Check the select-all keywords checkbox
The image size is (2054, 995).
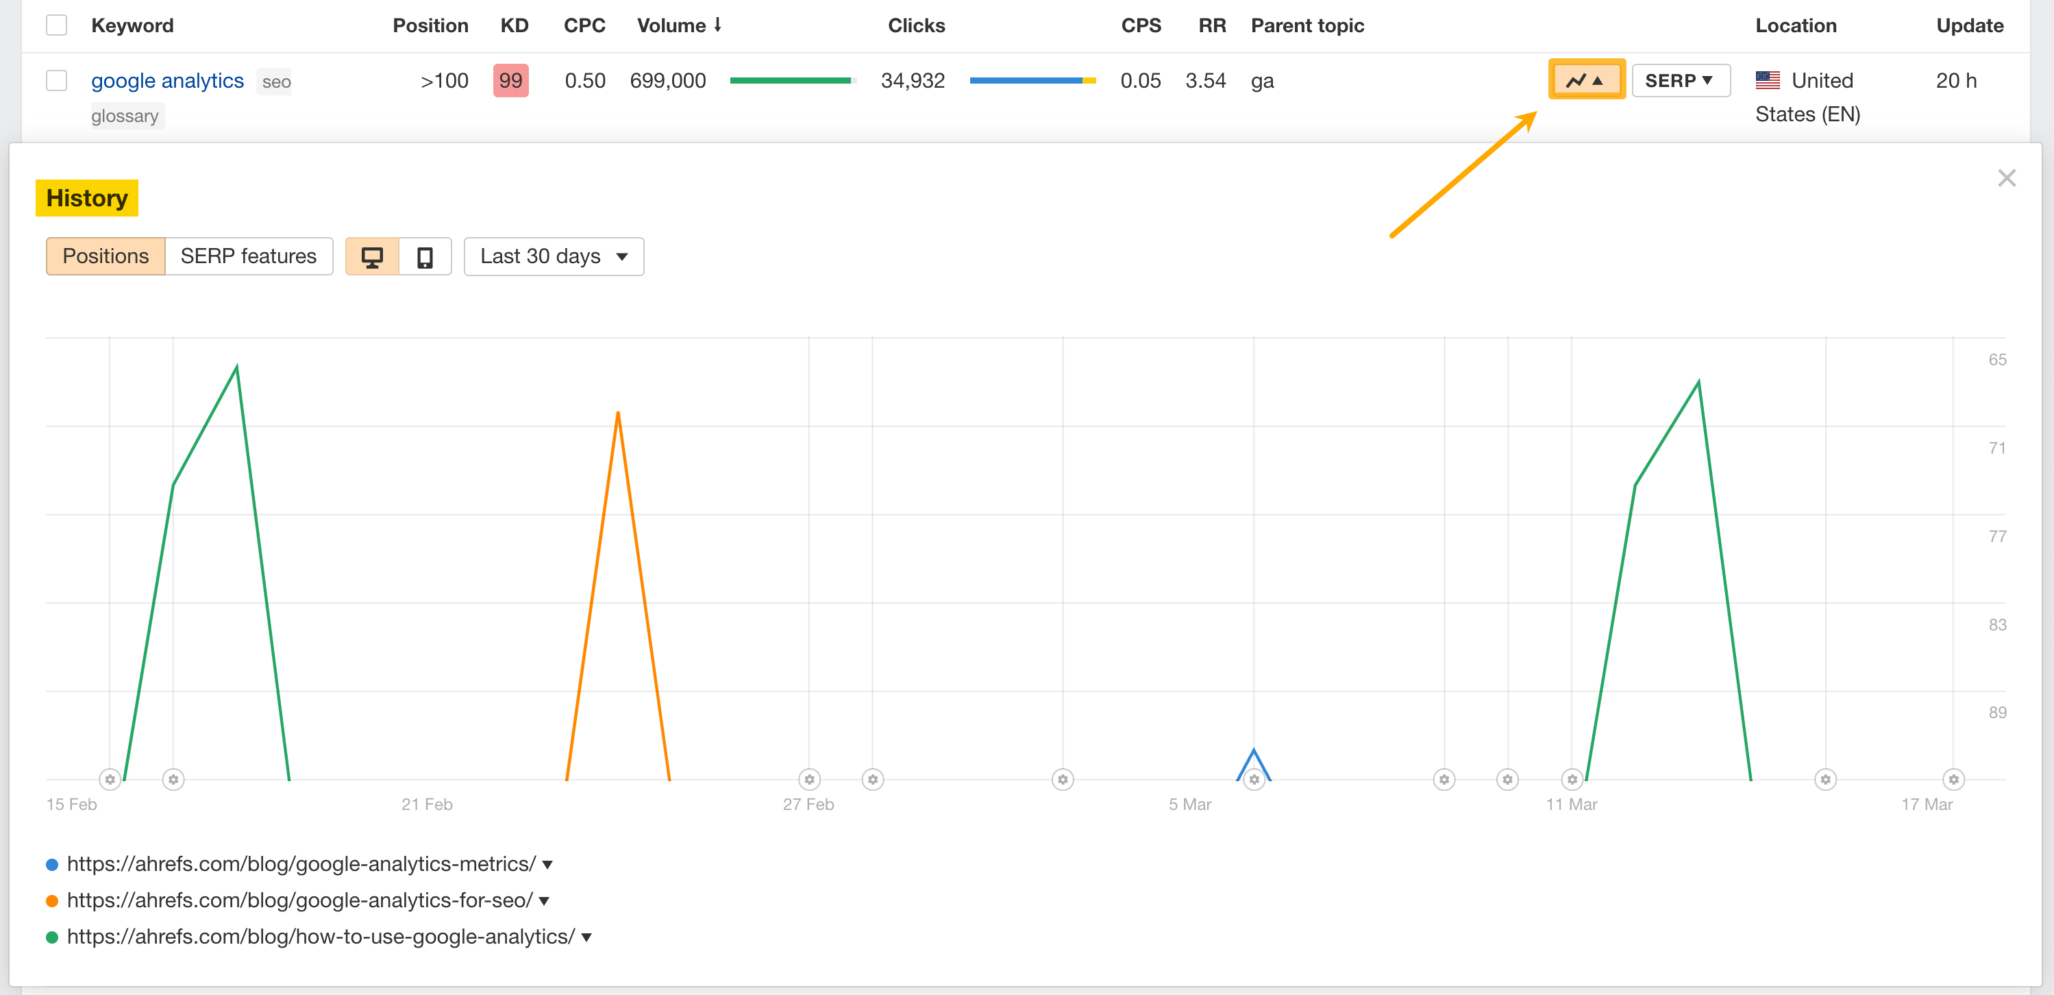(x=55, y=25)
